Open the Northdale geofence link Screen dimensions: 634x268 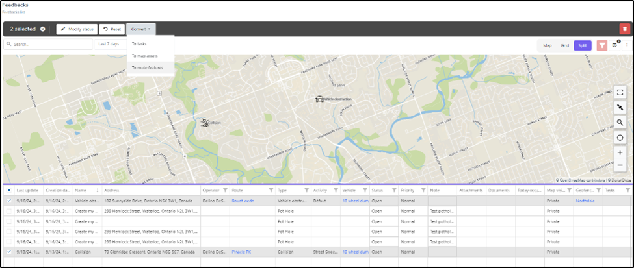click(585, 201)
